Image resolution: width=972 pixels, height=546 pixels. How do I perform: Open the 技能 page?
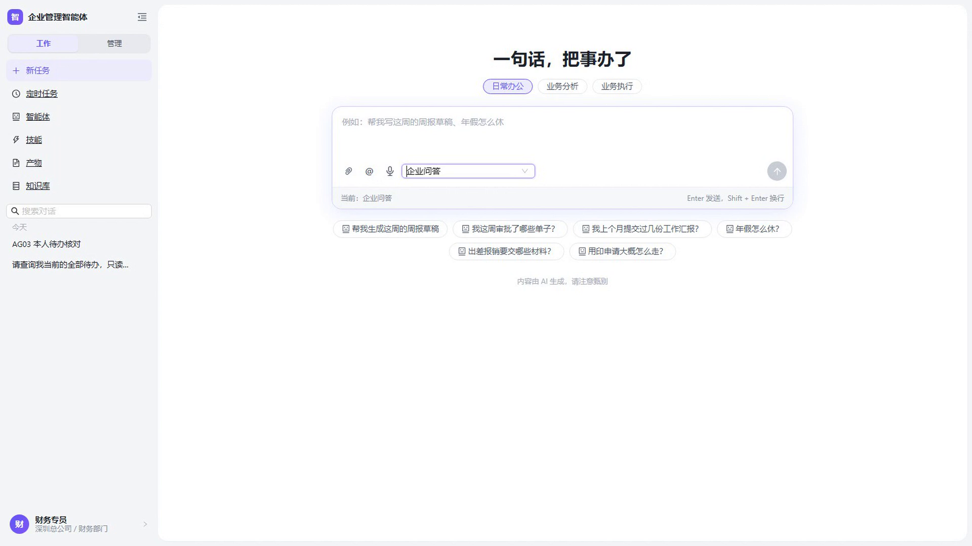click(79, 140)
